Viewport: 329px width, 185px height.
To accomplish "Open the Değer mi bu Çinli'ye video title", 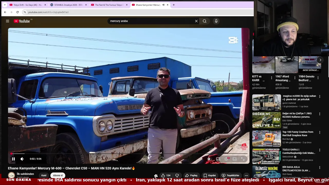I will [297, 115].
